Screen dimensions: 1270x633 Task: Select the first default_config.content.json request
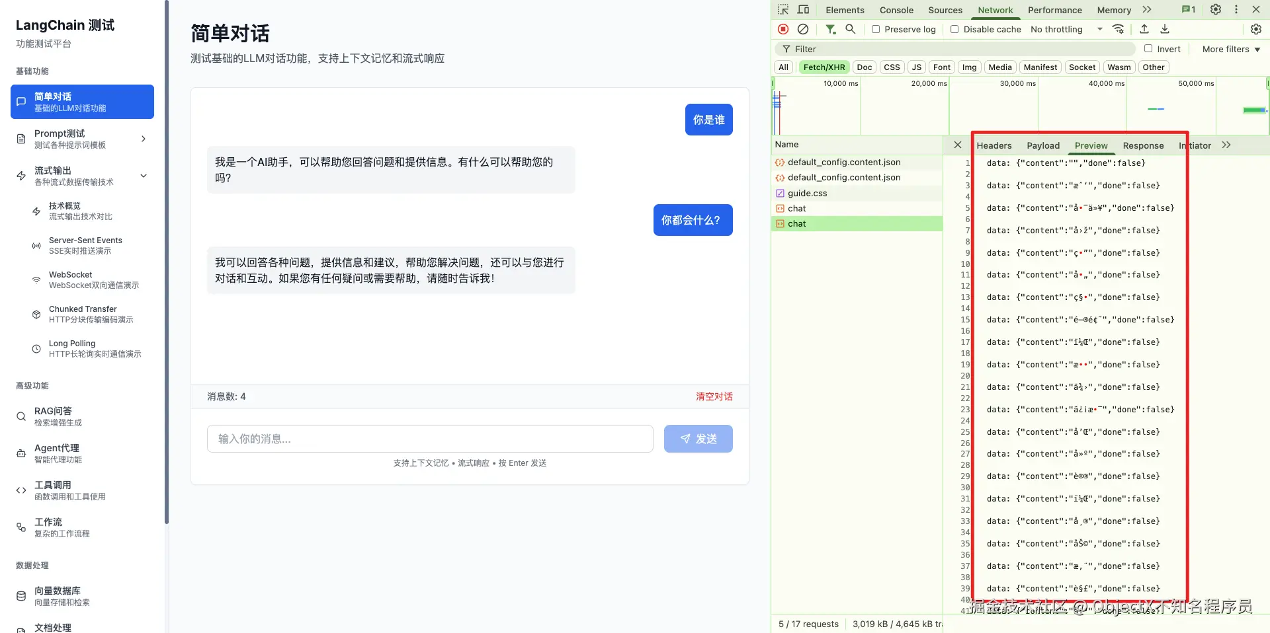point(857,162)
